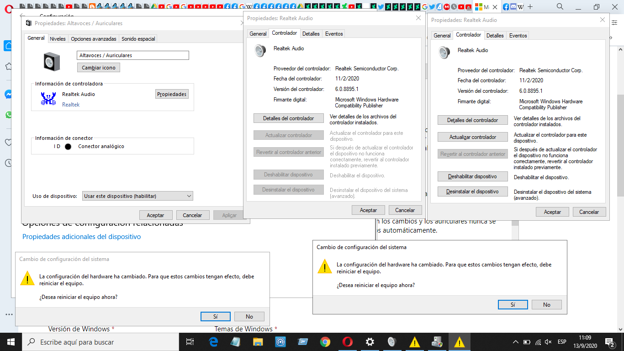624x351 pixels.
Task: Open the Windows Start menu
Action: [x=11, y=342]
